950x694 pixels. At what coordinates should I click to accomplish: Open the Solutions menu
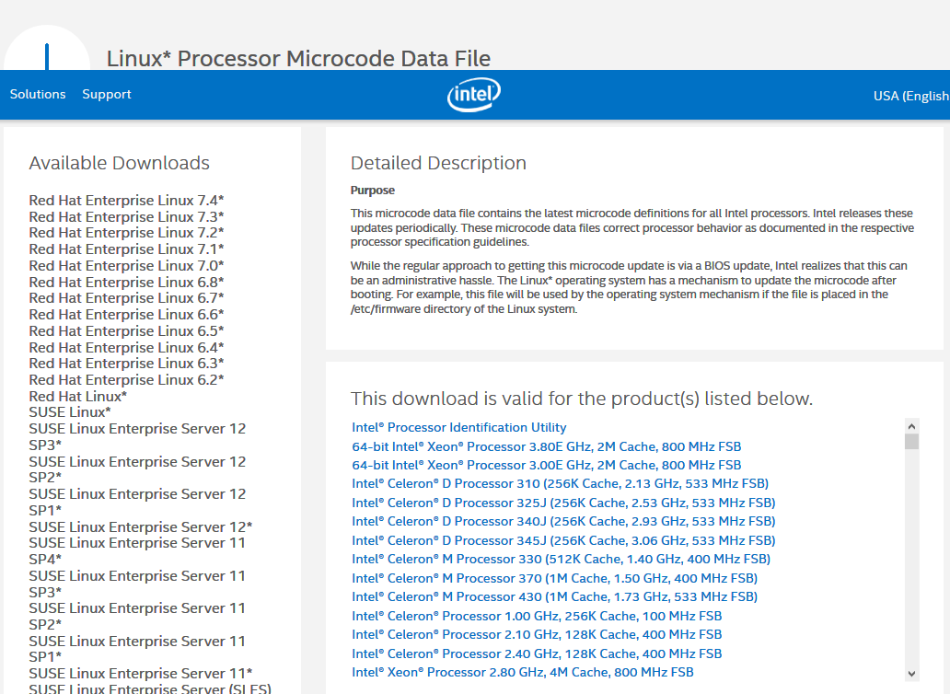coord(37,94)
